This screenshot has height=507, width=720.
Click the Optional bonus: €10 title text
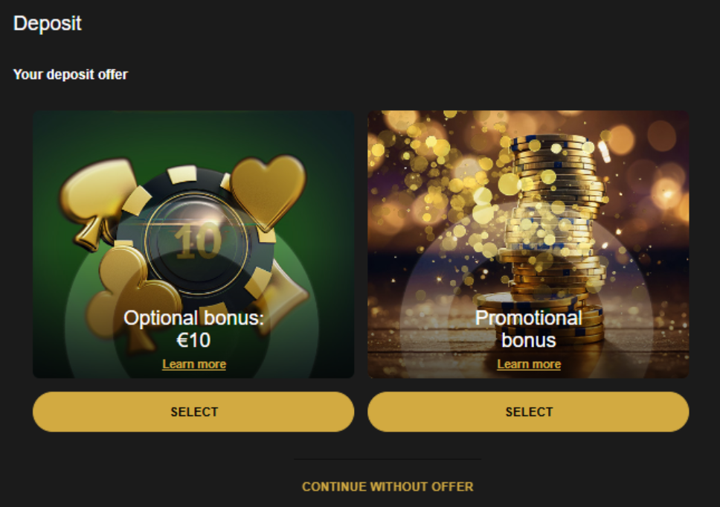(x=194, y=329)
